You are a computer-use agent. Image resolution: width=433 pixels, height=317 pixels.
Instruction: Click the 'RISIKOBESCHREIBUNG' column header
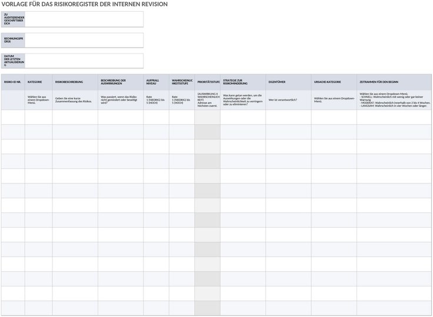pos(75,82)
